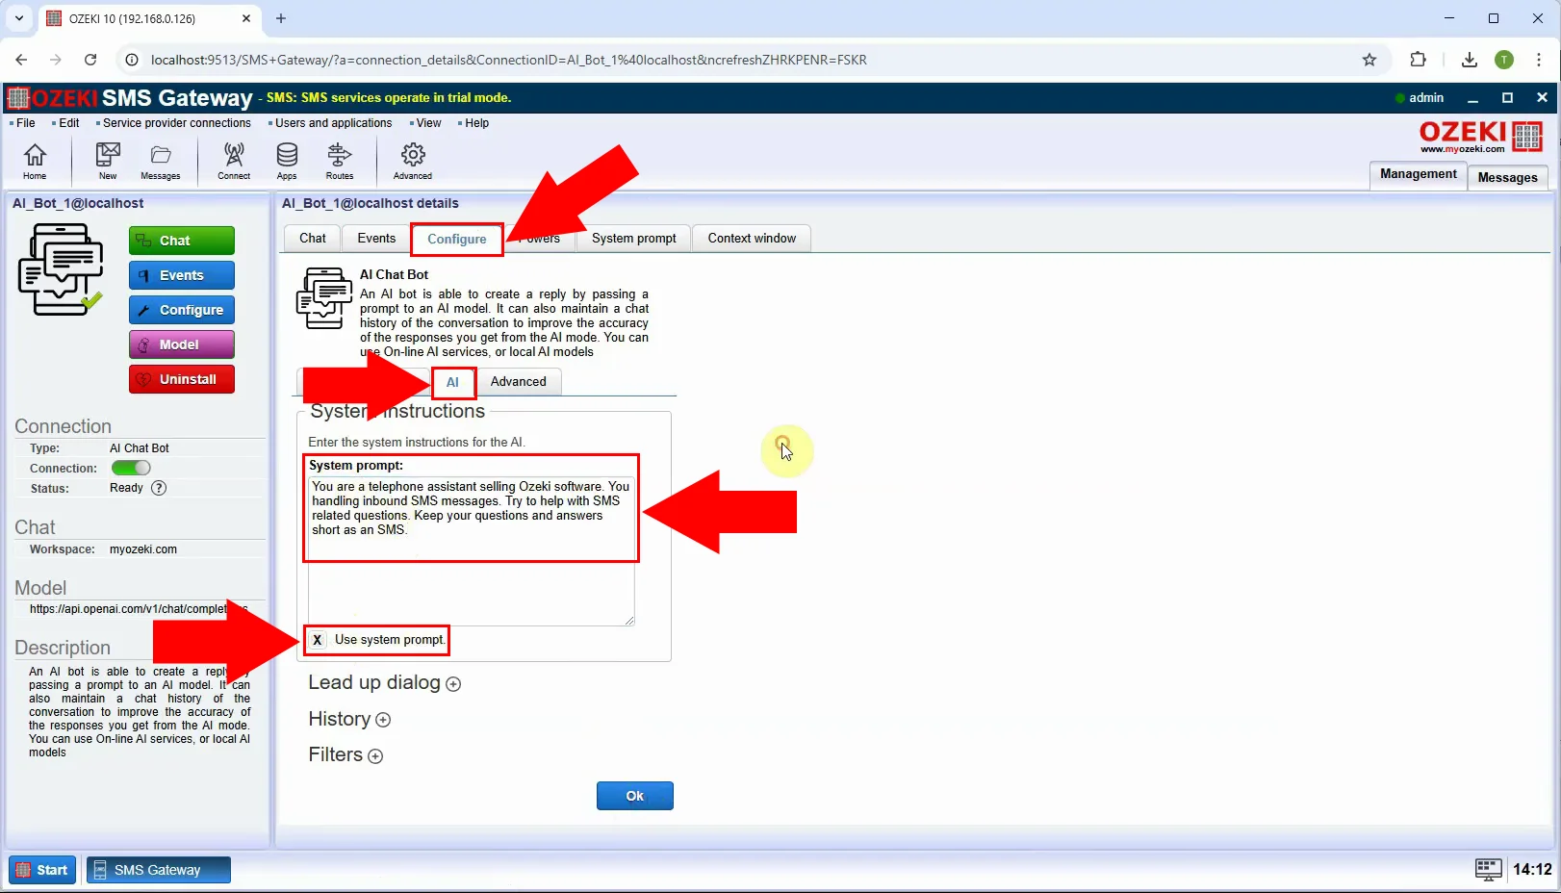Click the Status help question mark icon
This screenshot has height=893, width=1561.
[x=160, y=488]
